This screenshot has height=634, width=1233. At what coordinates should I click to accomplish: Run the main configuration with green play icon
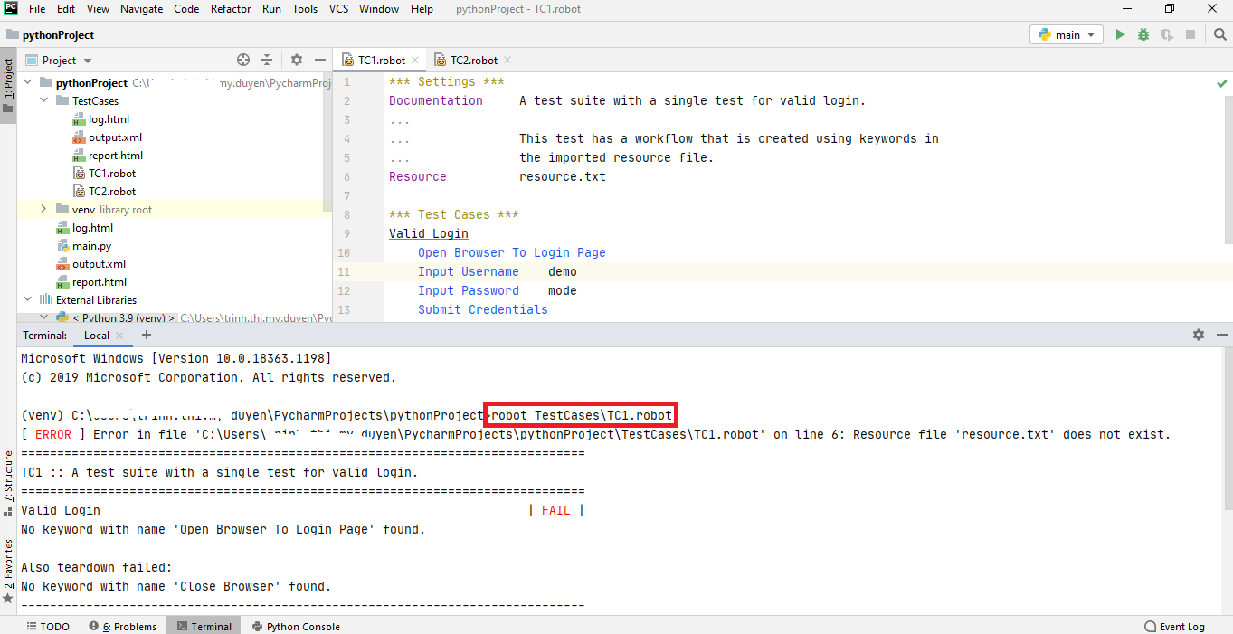coord(1120,34)
